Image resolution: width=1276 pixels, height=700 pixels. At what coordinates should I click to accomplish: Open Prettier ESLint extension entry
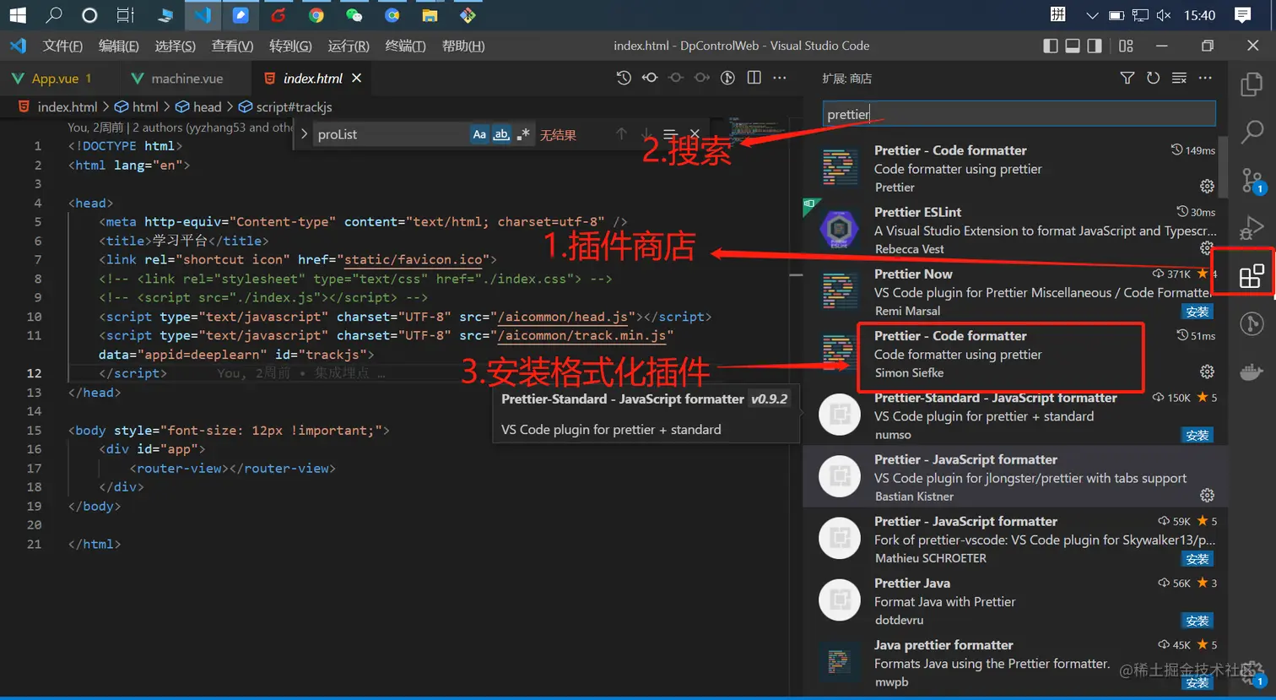tap(1015, 230)
